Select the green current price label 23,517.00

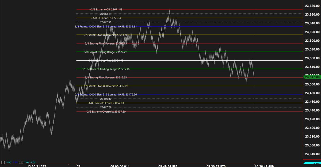tap(312, 77)
